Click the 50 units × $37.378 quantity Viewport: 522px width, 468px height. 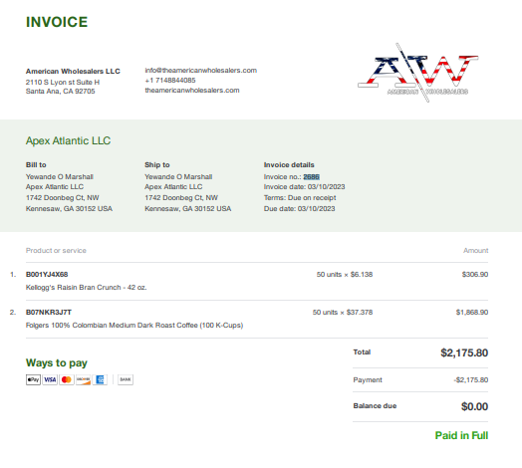click(x=343, y=313)
